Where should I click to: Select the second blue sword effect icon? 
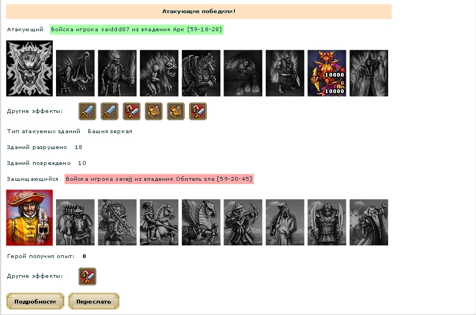(x=109, y=111)
